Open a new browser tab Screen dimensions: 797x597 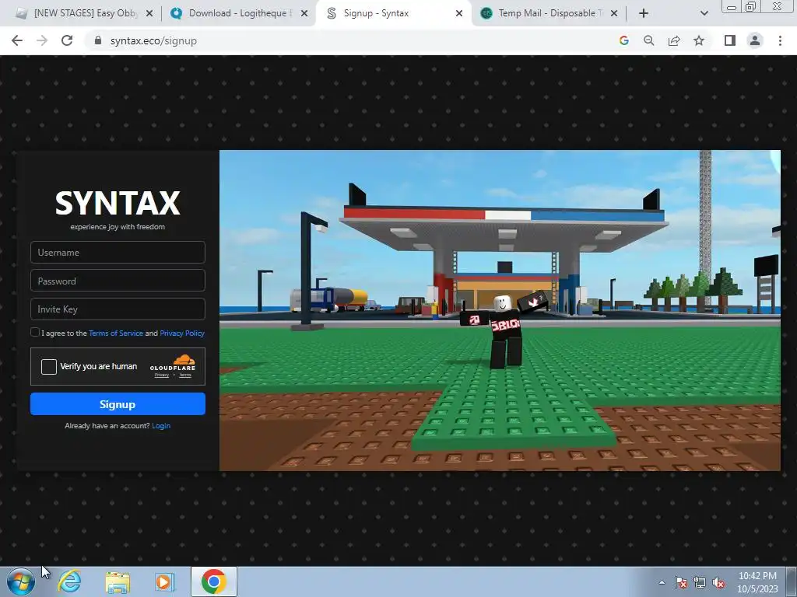644,13
